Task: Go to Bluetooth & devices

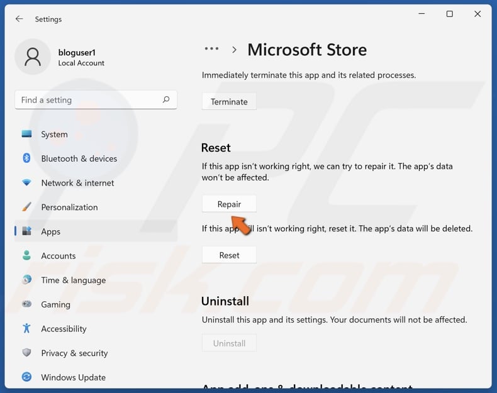Action: point(79,158)
